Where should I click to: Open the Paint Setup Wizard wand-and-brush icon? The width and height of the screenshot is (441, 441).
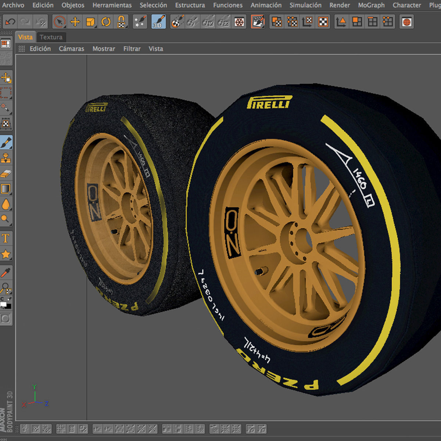139,22
